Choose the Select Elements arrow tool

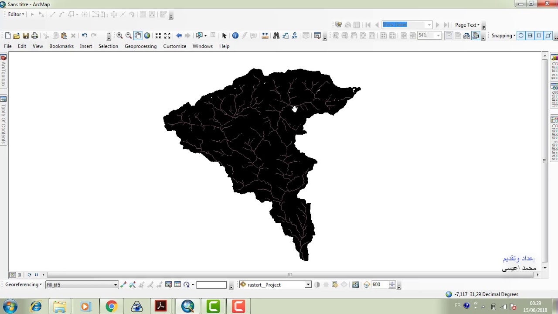224,36
